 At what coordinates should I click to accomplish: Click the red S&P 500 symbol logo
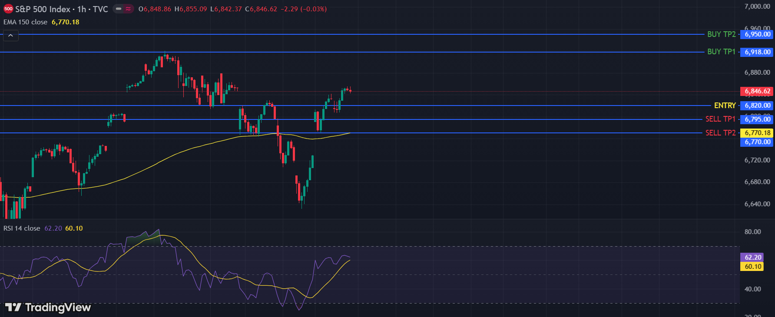[x=8, y=9]
